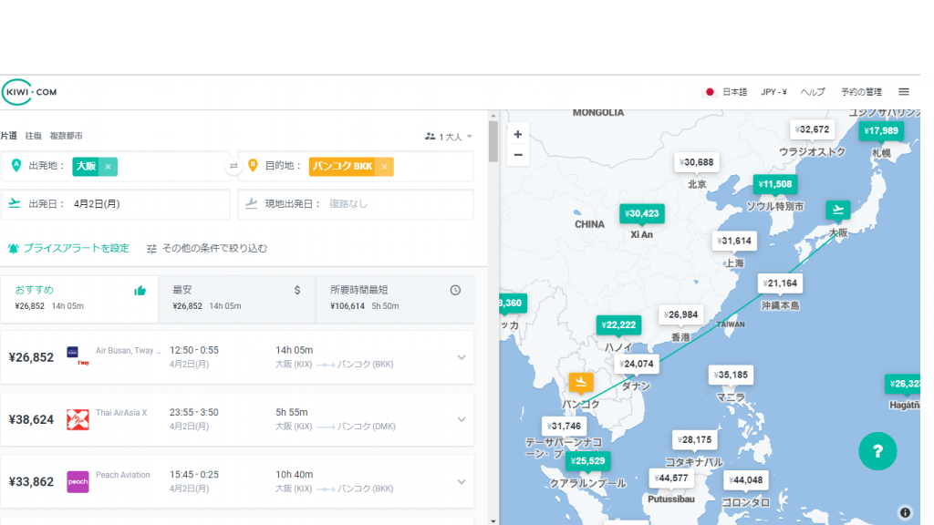Select the ¥35,185 Manila price marker

(731, 375)
